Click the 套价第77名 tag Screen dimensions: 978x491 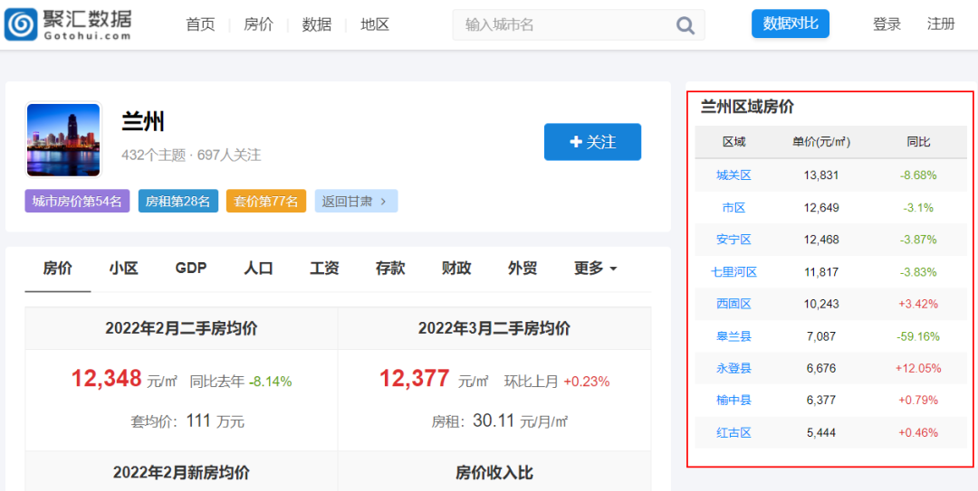coord(266,202)
